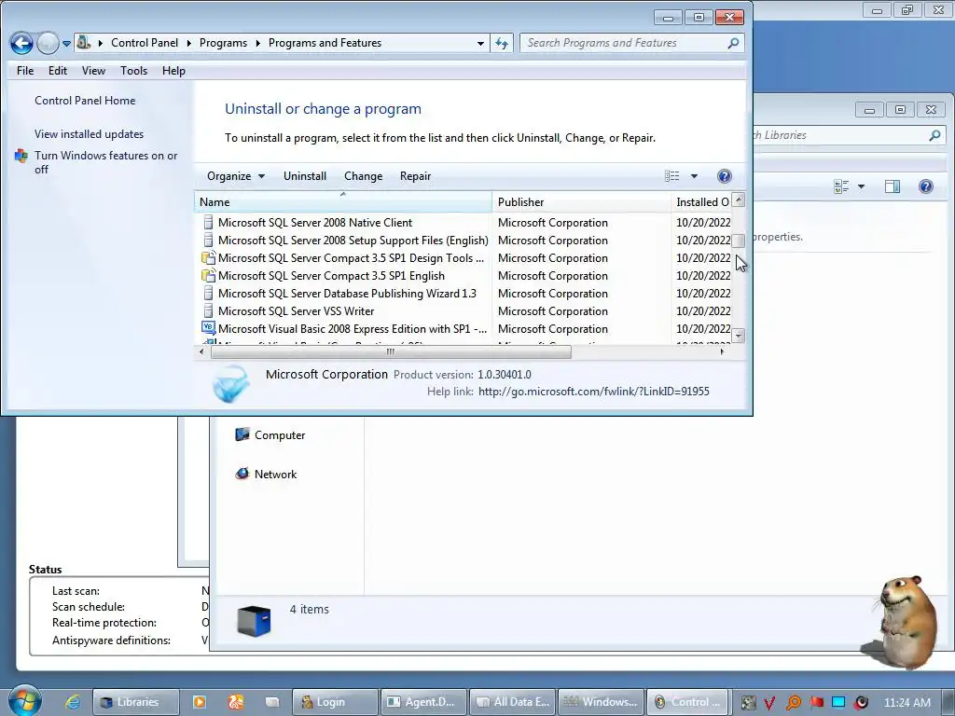Click the Forward navigation arrow button
Image resolution: width=955 pixels, height=716 pixels.
(x=48, y=43)
